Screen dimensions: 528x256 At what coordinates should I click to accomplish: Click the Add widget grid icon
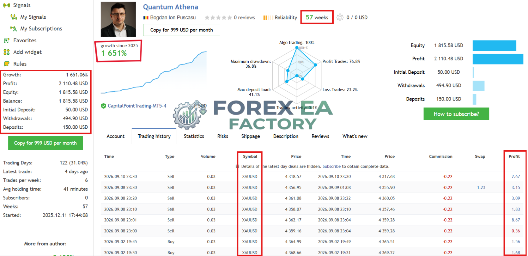coord(6,52)
